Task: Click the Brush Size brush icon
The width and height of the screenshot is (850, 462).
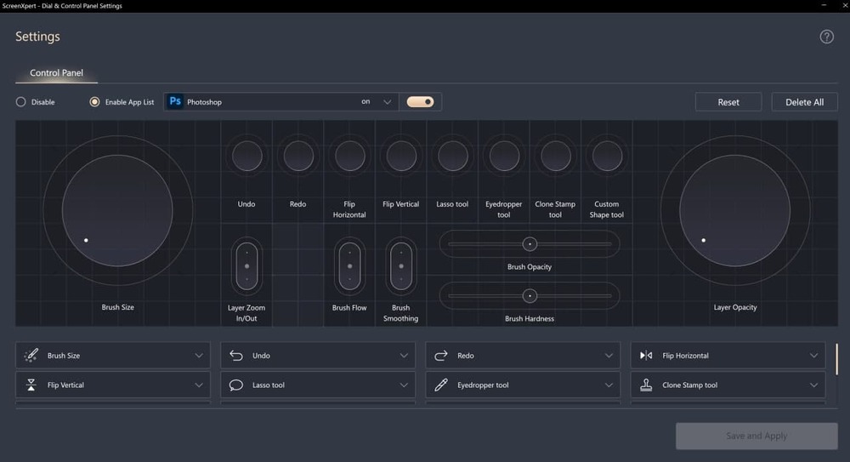Action: (31, 356)
